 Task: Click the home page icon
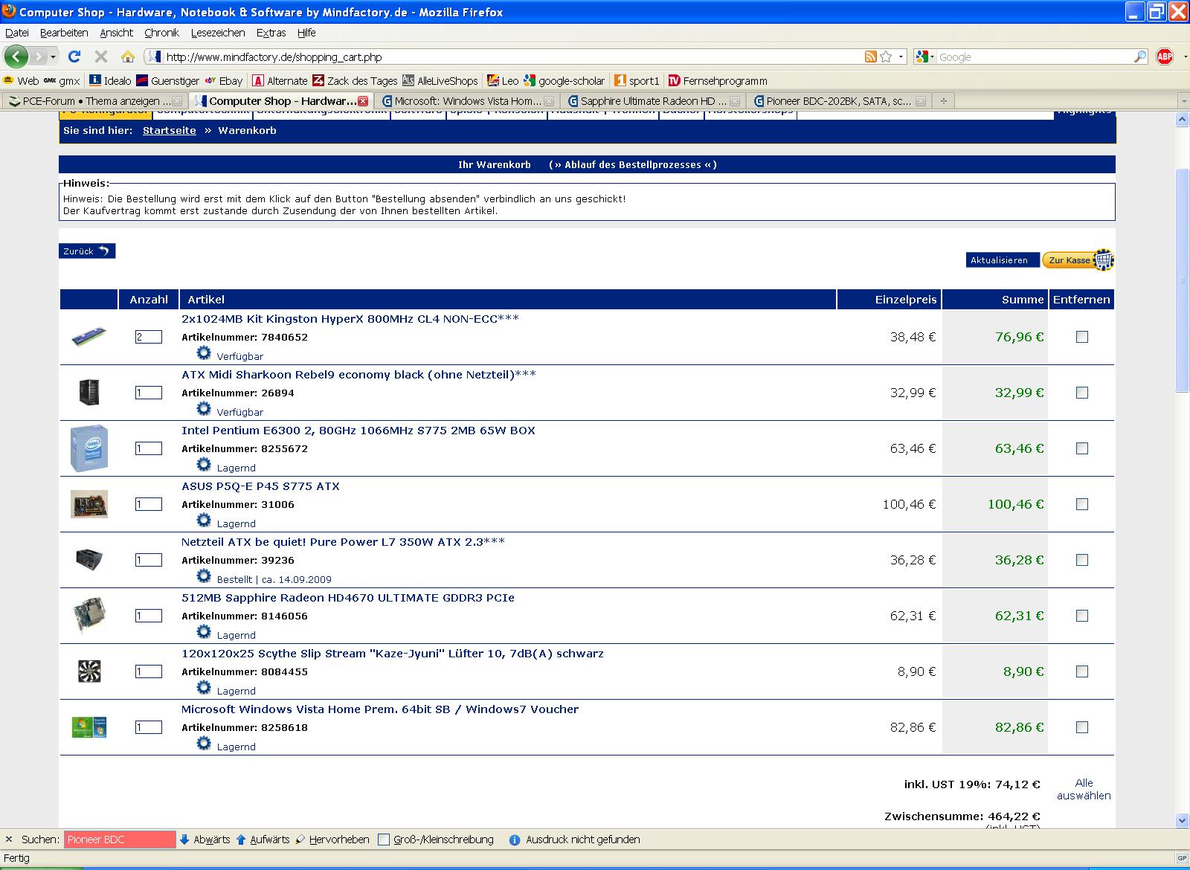(x=128, y=57)
